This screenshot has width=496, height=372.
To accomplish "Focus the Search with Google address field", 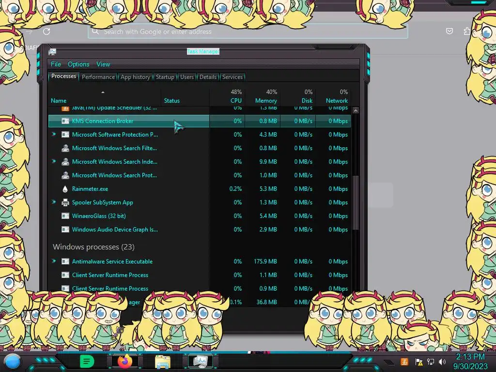I will pos(248,31).
